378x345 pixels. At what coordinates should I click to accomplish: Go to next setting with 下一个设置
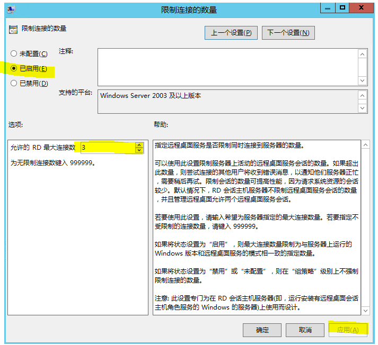288,33
